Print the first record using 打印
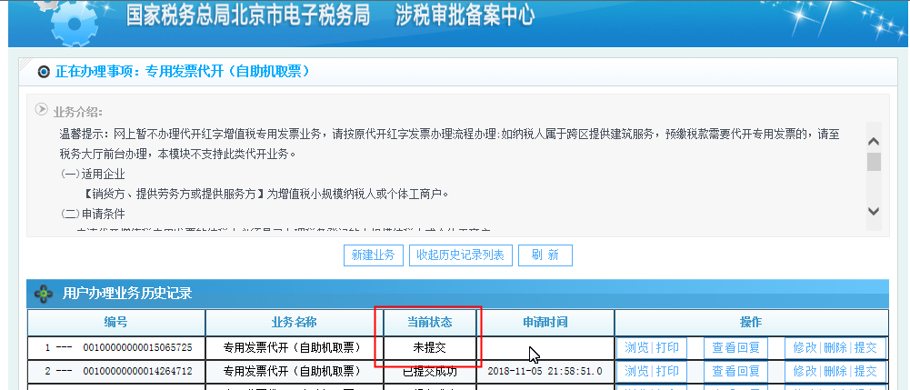Screen dimensions: 910x390 667,347
